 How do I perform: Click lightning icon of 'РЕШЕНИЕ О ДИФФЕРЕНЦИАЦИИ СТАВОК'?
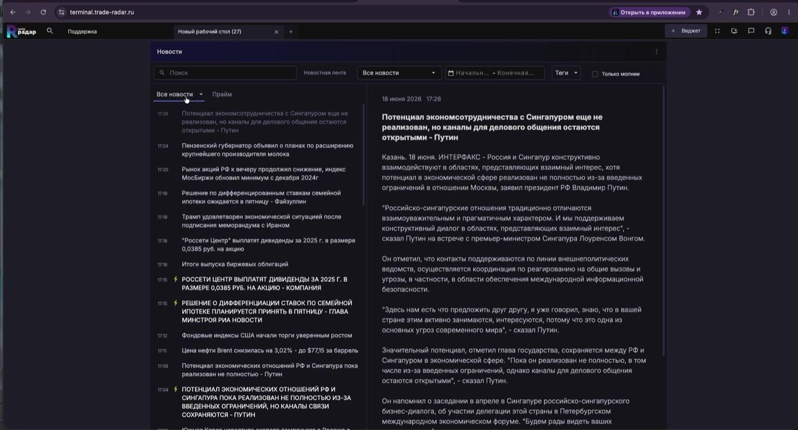176,303
